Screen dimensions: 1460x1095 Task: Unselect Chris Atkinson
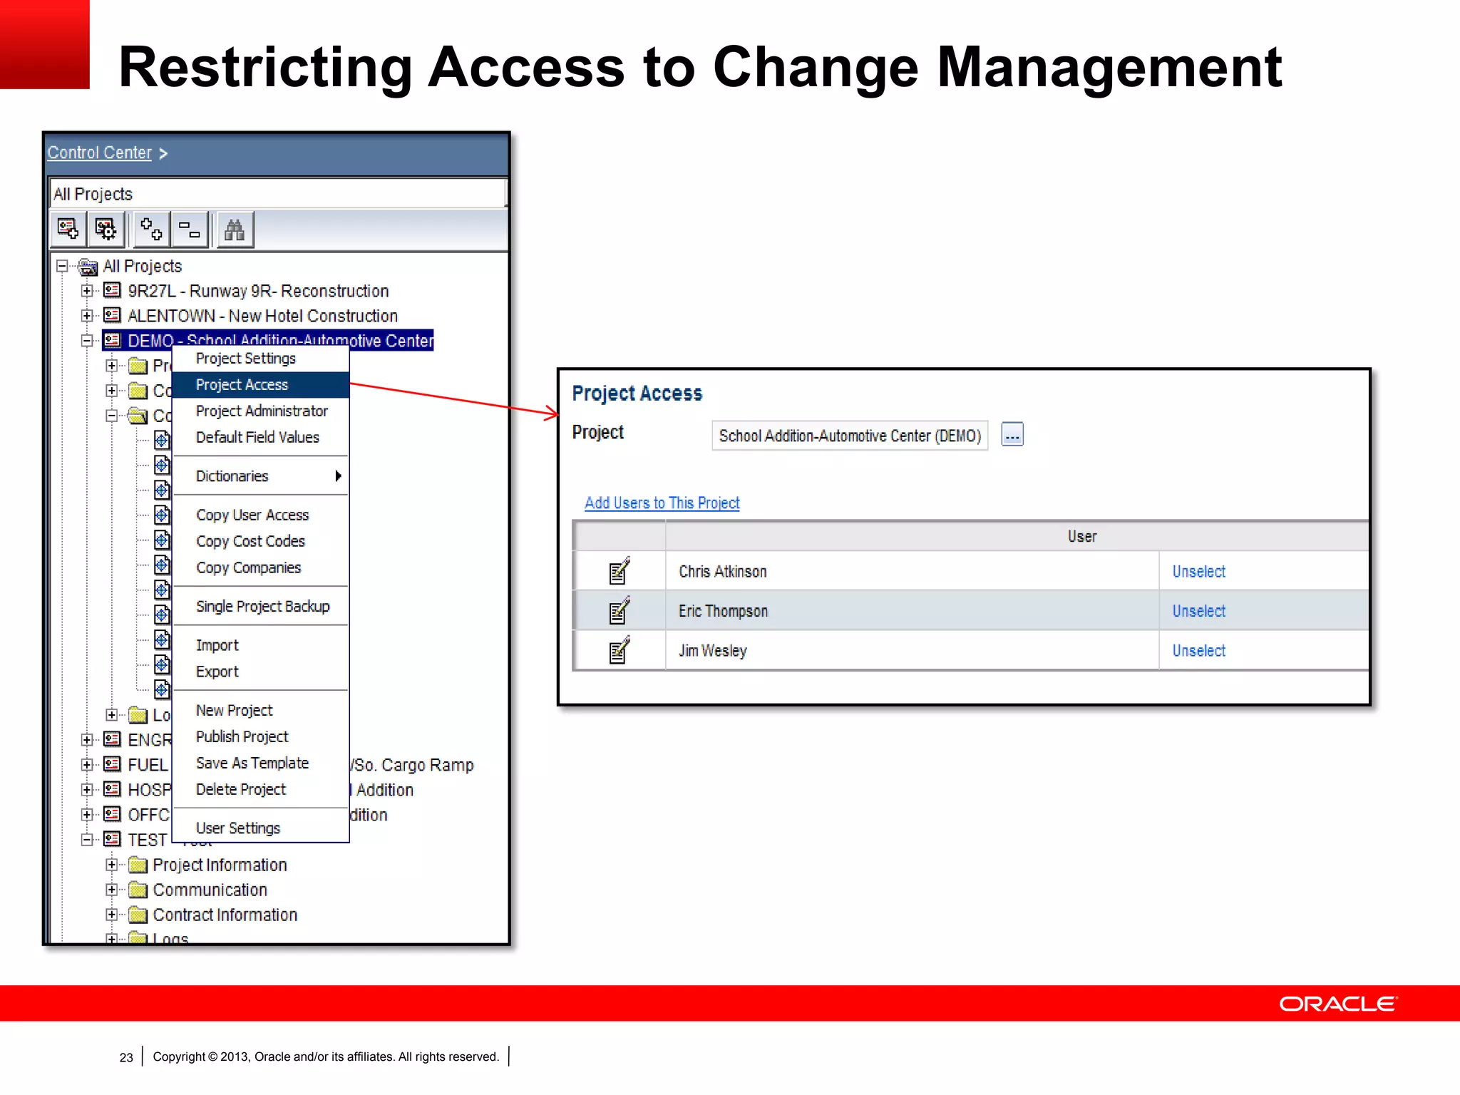pyautogui.click(x=1198, y=571)
